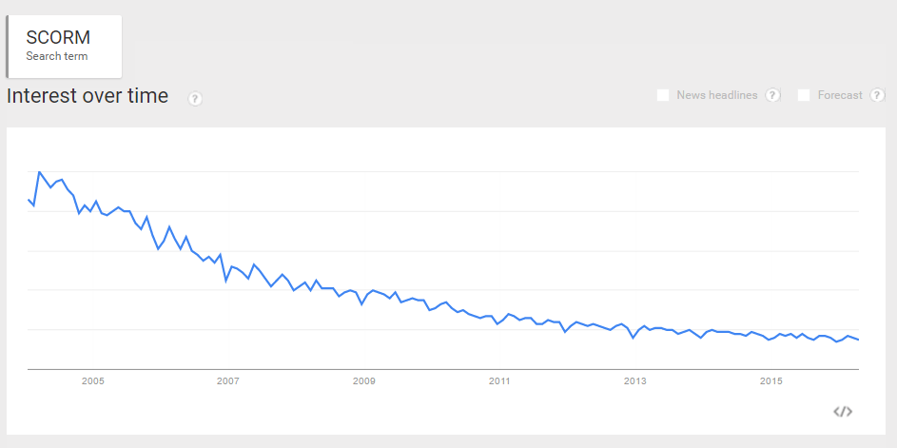Click the rightmost end of the blue line
The image size is (897, 448).
coord(859,340)
